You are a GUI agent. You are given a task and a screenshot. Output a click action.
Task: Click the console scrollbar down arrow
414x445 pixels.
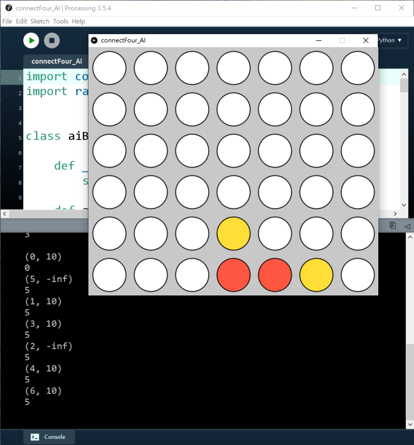[x=409, y=425]
